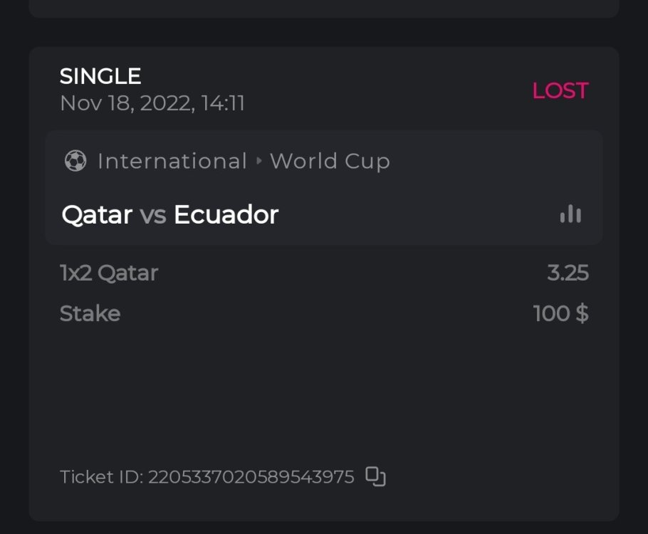Click the 'vs' text between teams
Screen dimensions: 648x534
click(x=153, y=214)
